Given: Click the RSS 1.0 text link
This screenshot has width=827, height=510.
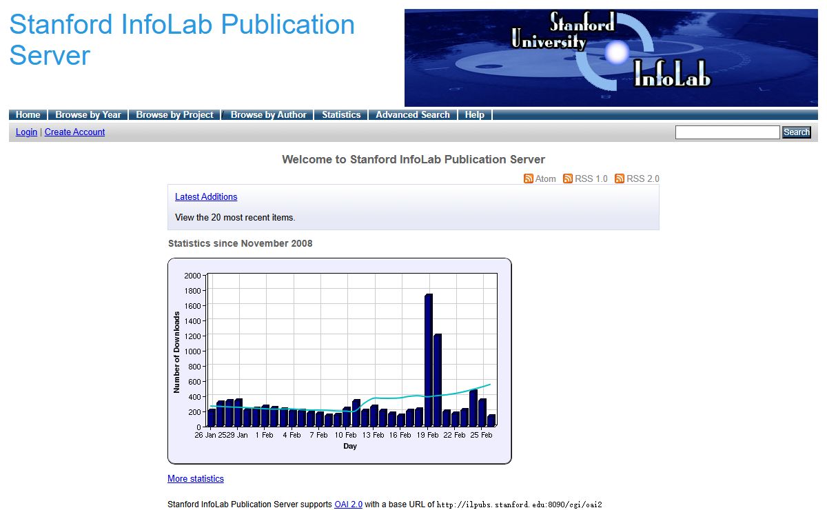Looking at the screenshot, I should pos(591,179).
